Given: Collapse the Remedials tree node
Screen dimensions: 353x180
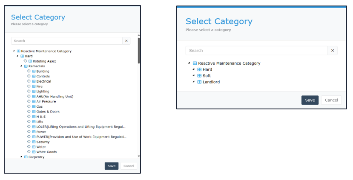Looking at the screenshot, I should point(21,66).
